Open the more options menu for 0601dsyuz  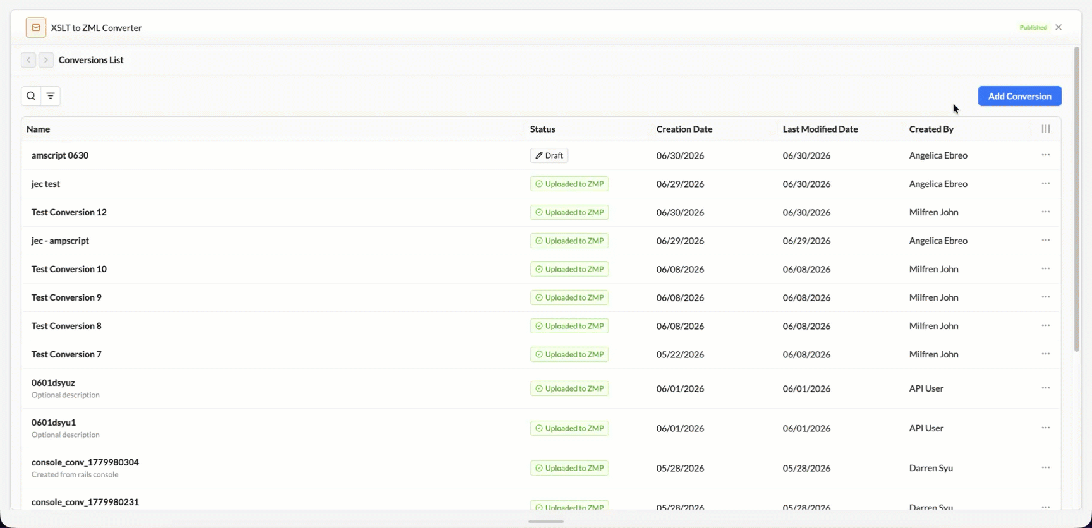(1046, 388)
